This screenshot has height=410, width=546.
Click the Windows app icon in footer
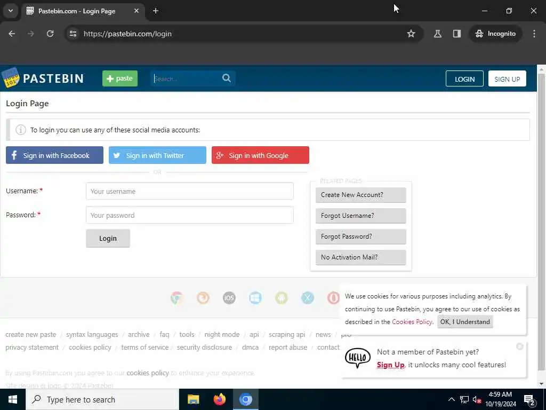tap(255, 298)
